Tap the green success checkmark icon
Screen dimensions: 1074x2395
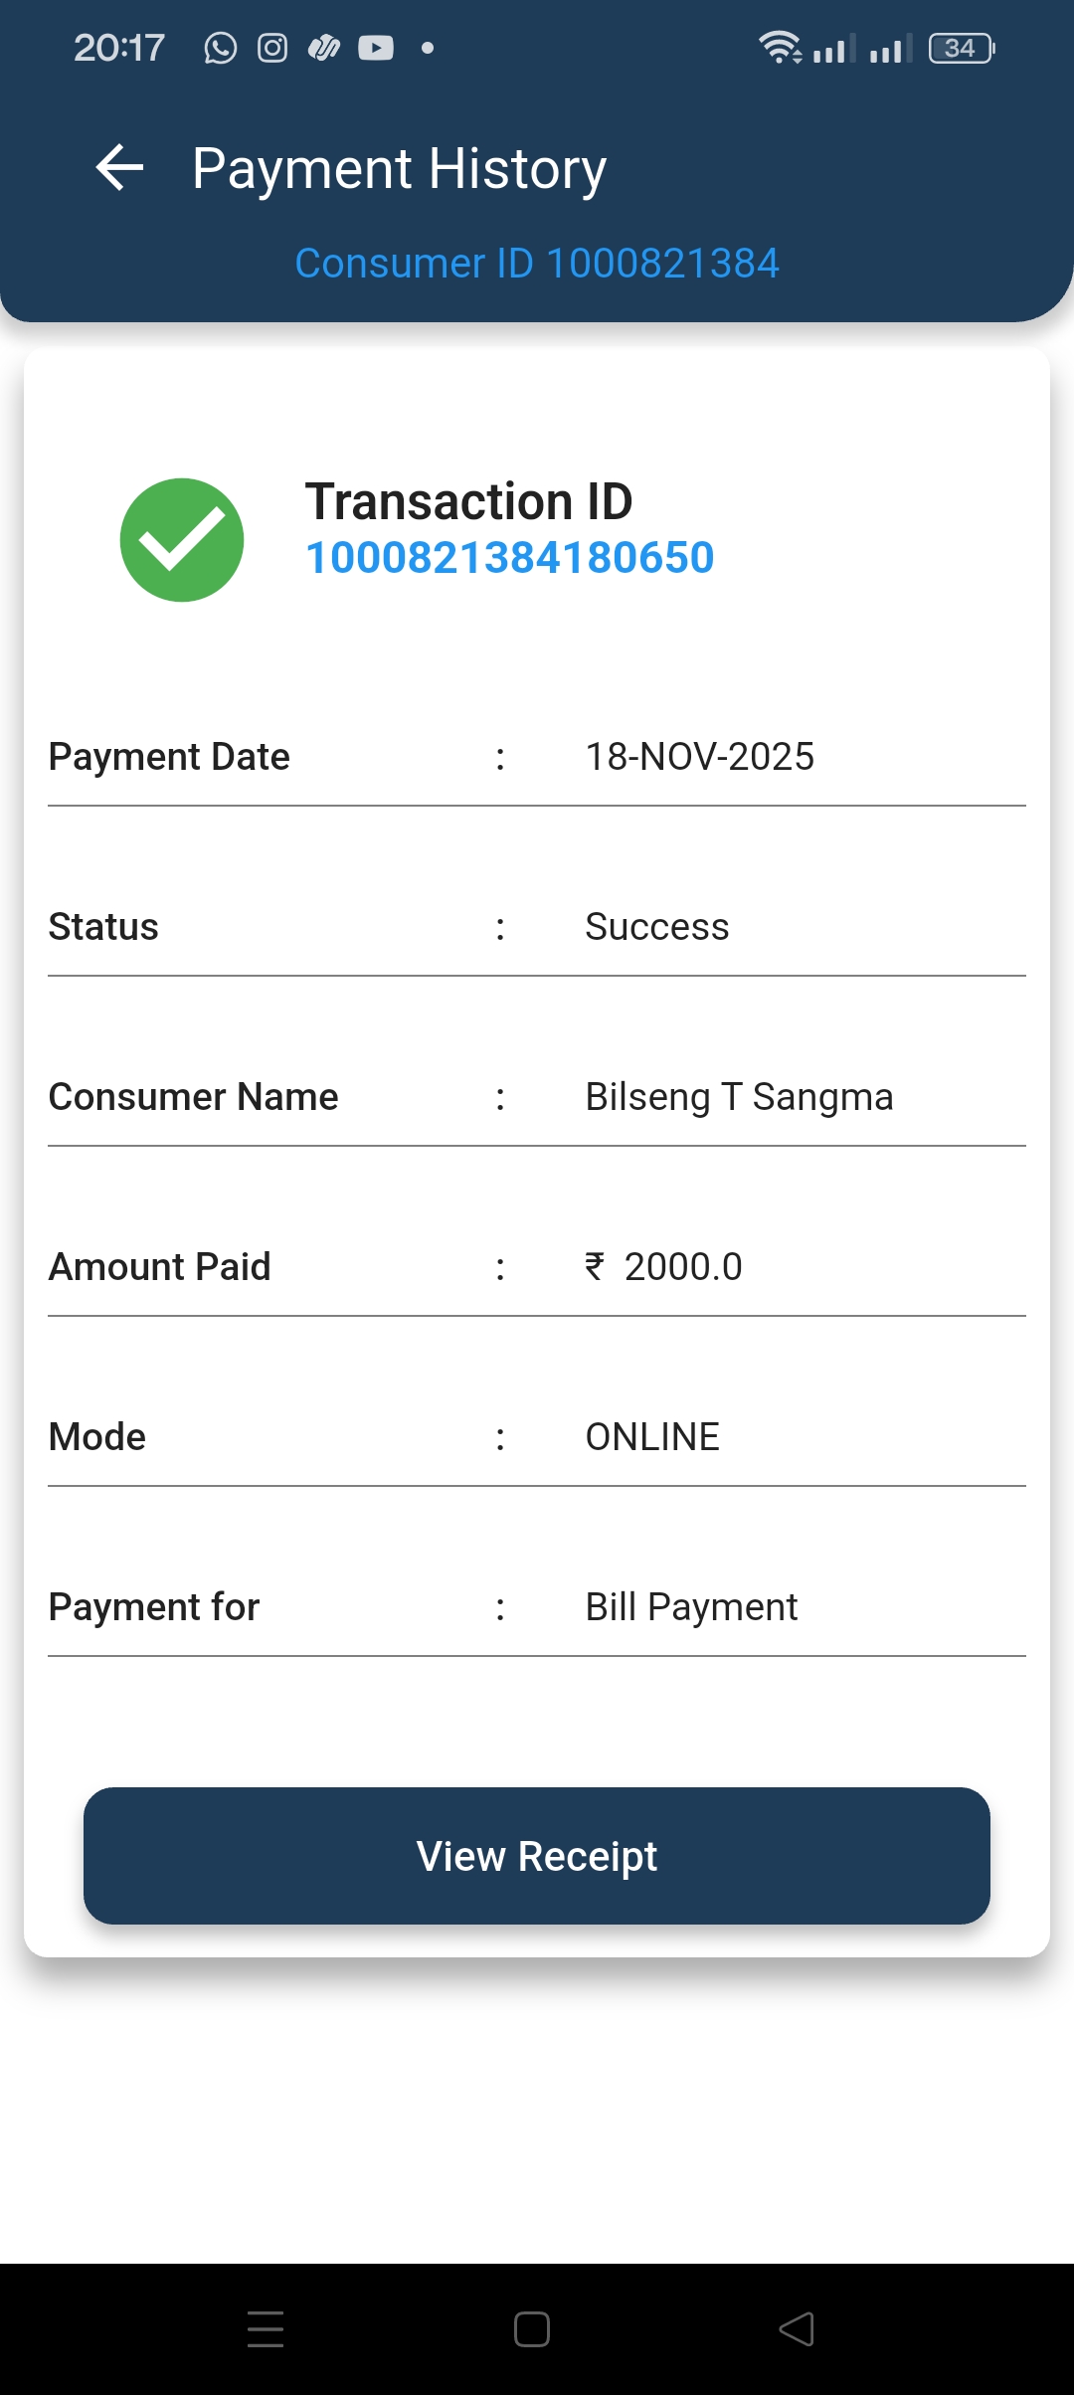coord(182,540)
